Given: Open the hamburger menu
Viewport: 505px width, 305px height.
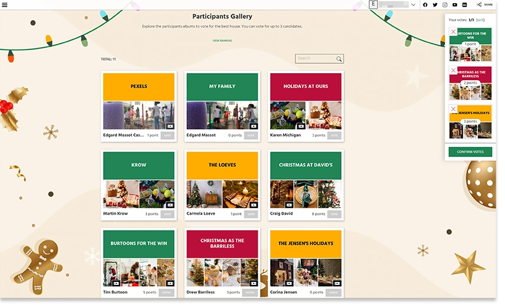Looking at the screenshot, I should [x=5, y=5].
